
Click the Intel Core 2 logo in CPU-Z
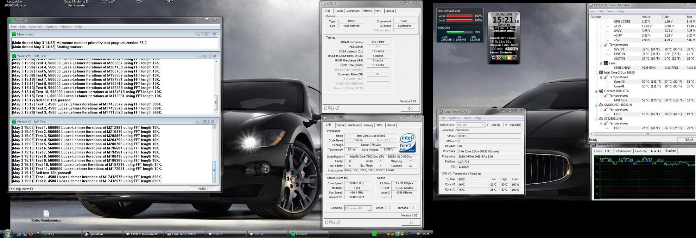(x=407, y=143)
